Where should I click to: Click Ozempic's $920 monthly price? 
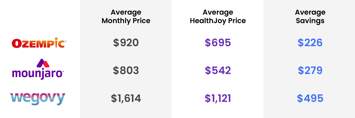tap(126, 43)
